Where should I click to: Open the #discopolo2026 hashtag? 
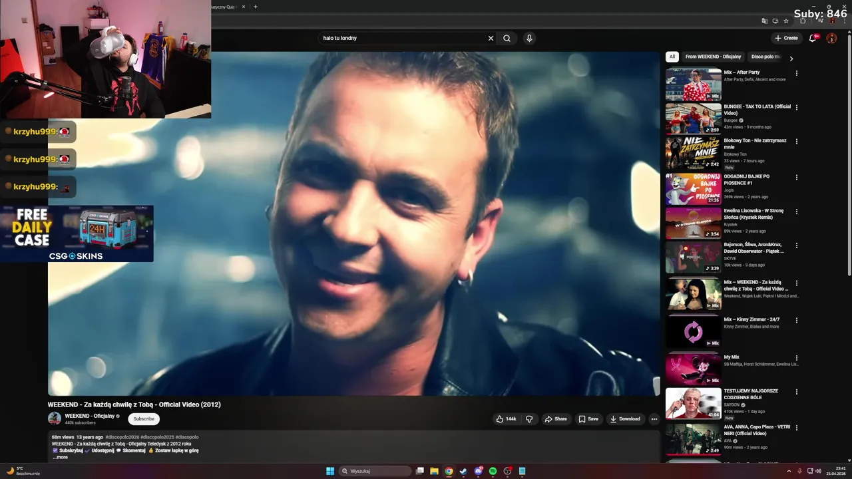pos(122,437)
